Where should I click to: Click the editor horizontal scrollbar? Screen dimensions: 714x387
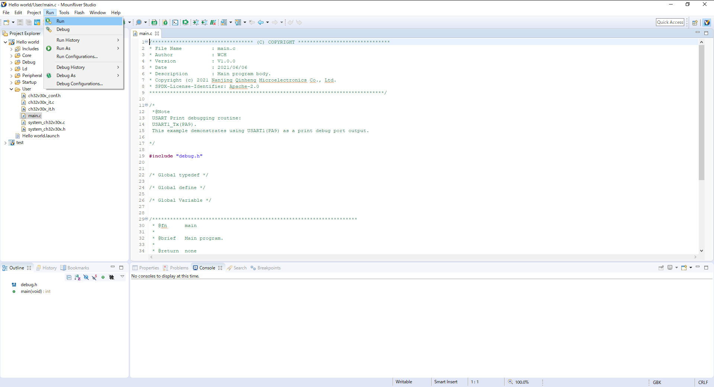coord(423,257)
